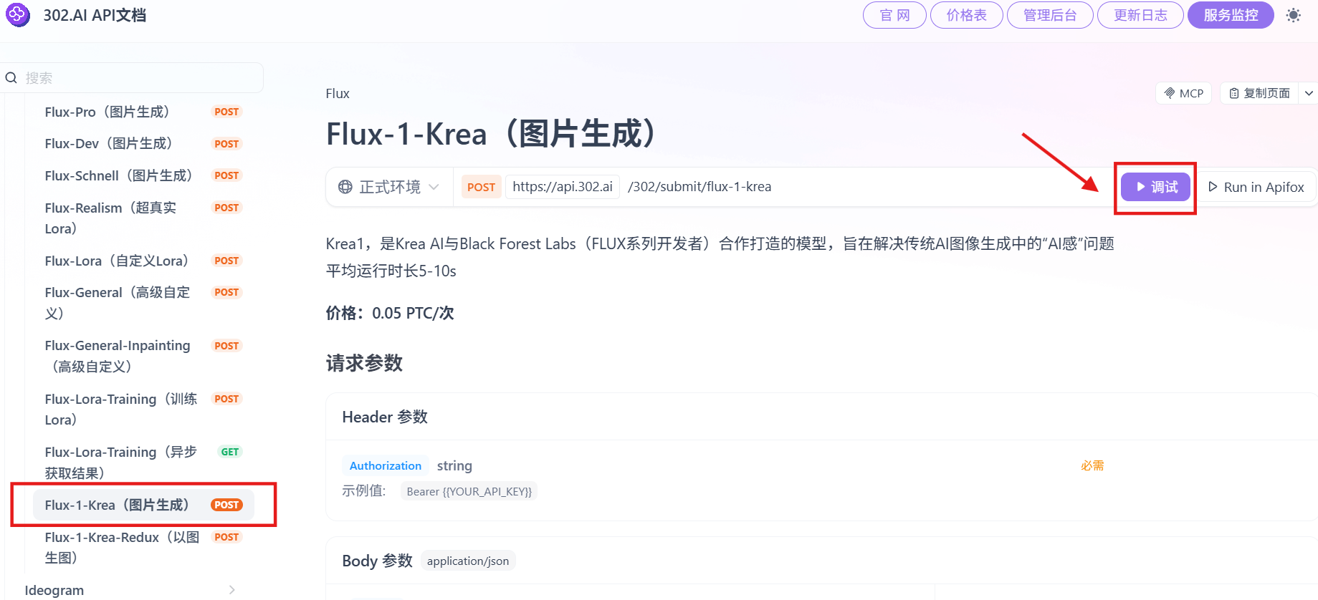Click the Authorization parameter name
Screen dimensions: 1318x600
[x=386, y=465]
